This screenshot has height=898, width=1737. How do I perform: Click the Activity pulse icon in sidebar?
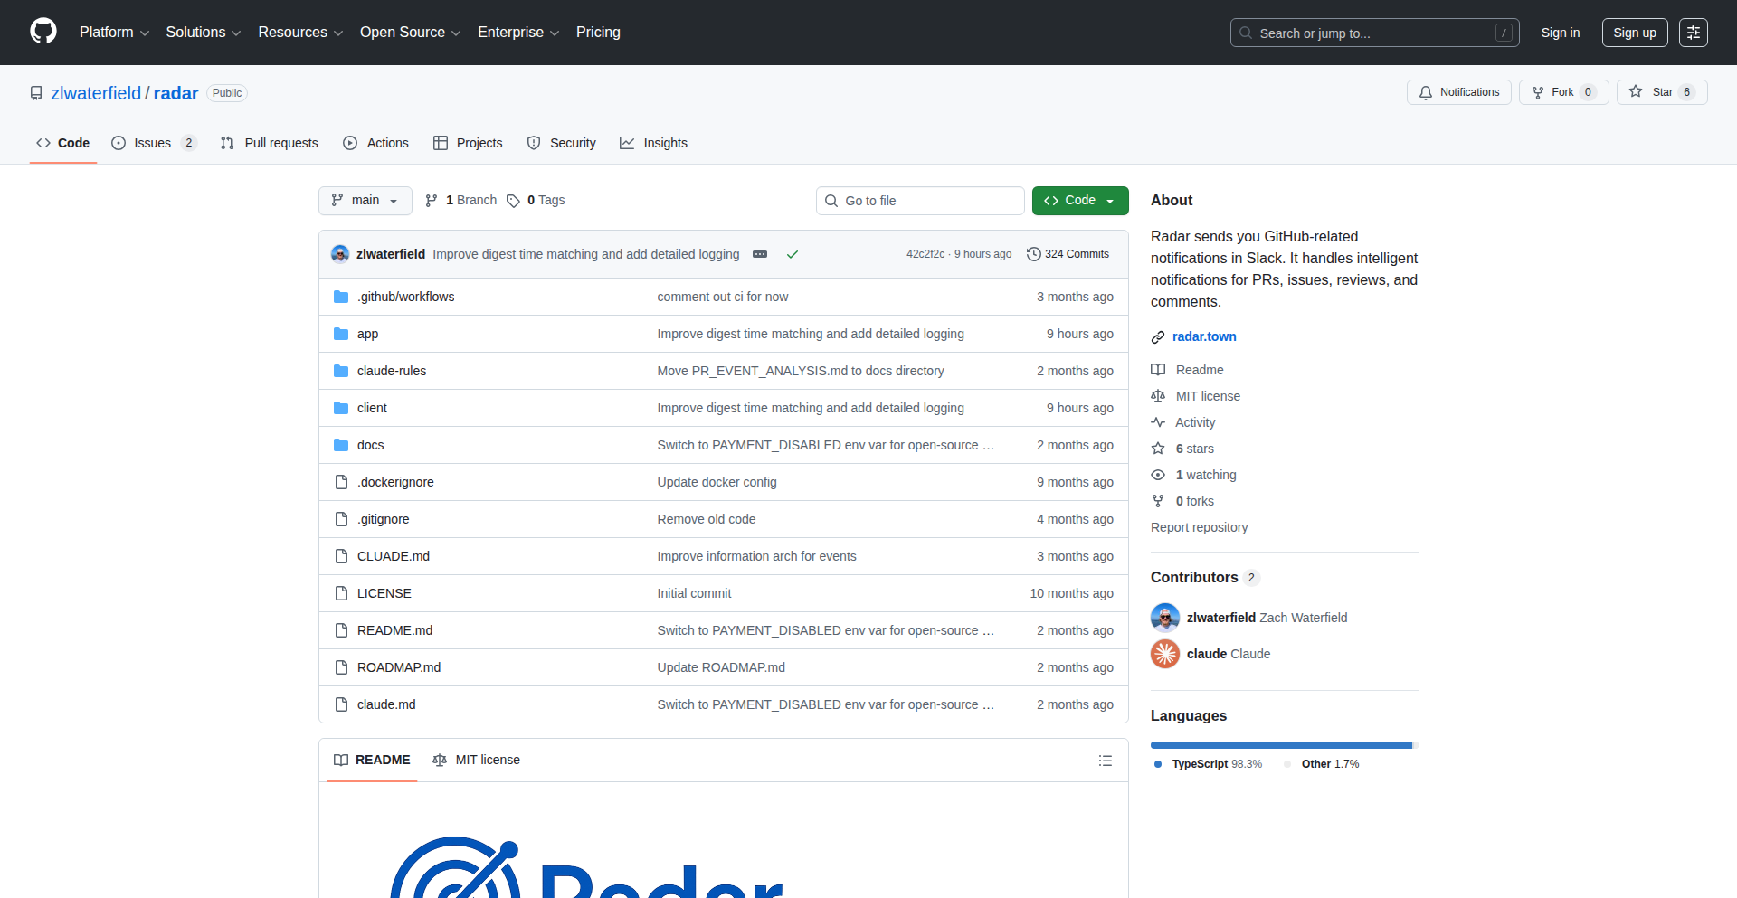click(x=1159, y=422)
